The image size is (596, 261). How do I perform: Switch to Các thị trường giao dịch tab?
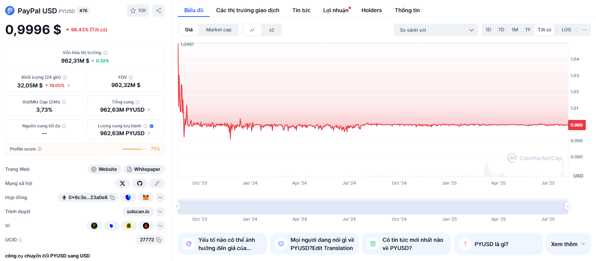(x=248, y=10)
